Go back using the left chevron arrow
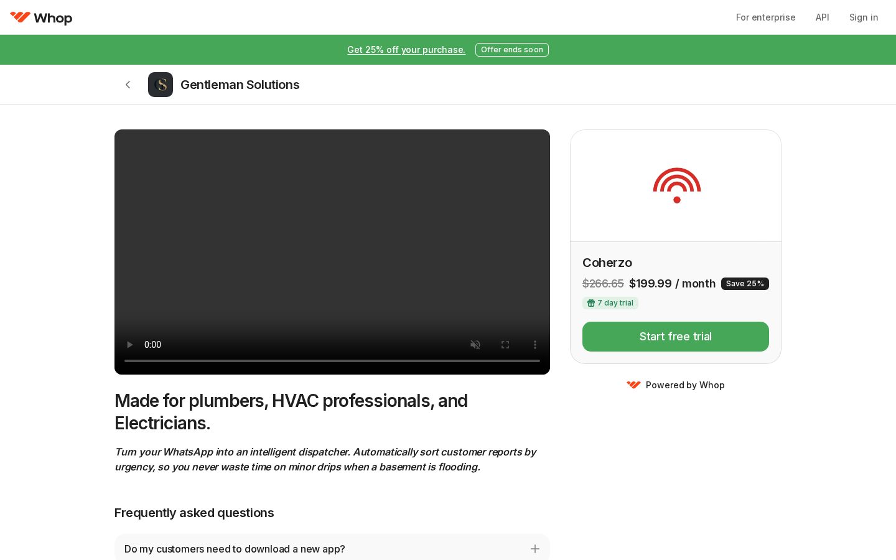This screenshot has width=896, height=560. click(x=128, y=85)
